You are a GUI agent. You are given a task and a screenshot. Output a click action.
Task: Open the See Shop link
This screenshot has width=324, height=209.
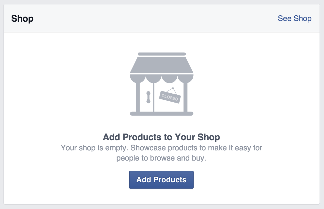(294, 18)
